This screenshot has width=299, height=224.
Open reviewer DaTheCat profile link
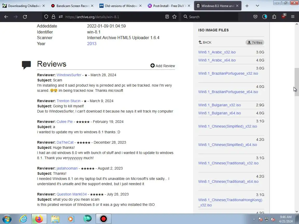point(65,142)
